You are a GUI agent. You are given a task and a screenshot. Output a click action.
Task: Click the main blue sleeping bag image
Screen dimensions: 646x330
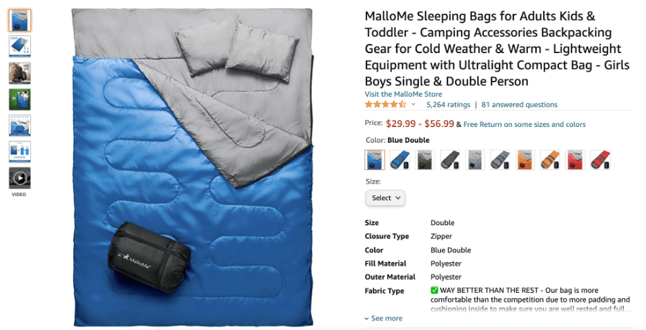click(x=193, y=167)
